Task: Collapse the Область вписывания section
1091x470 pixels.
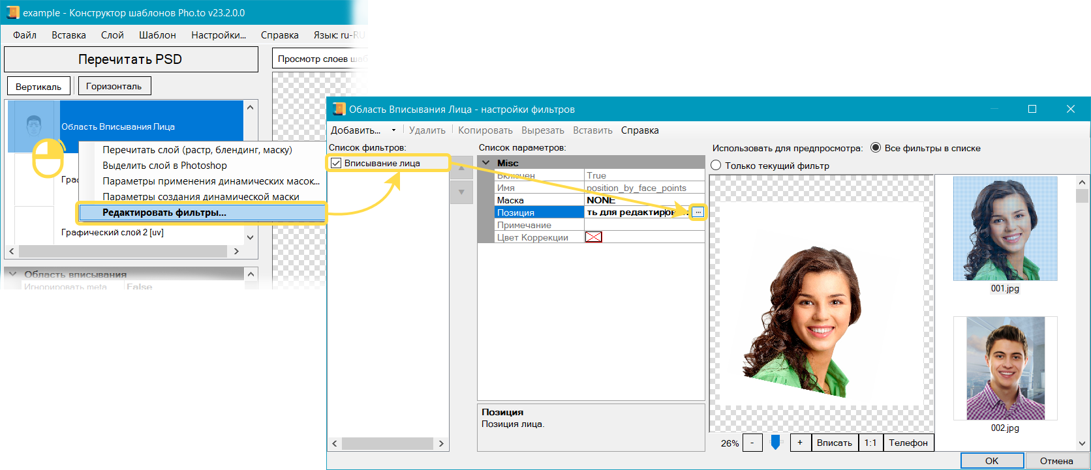Action: click(x=12, y=274)
